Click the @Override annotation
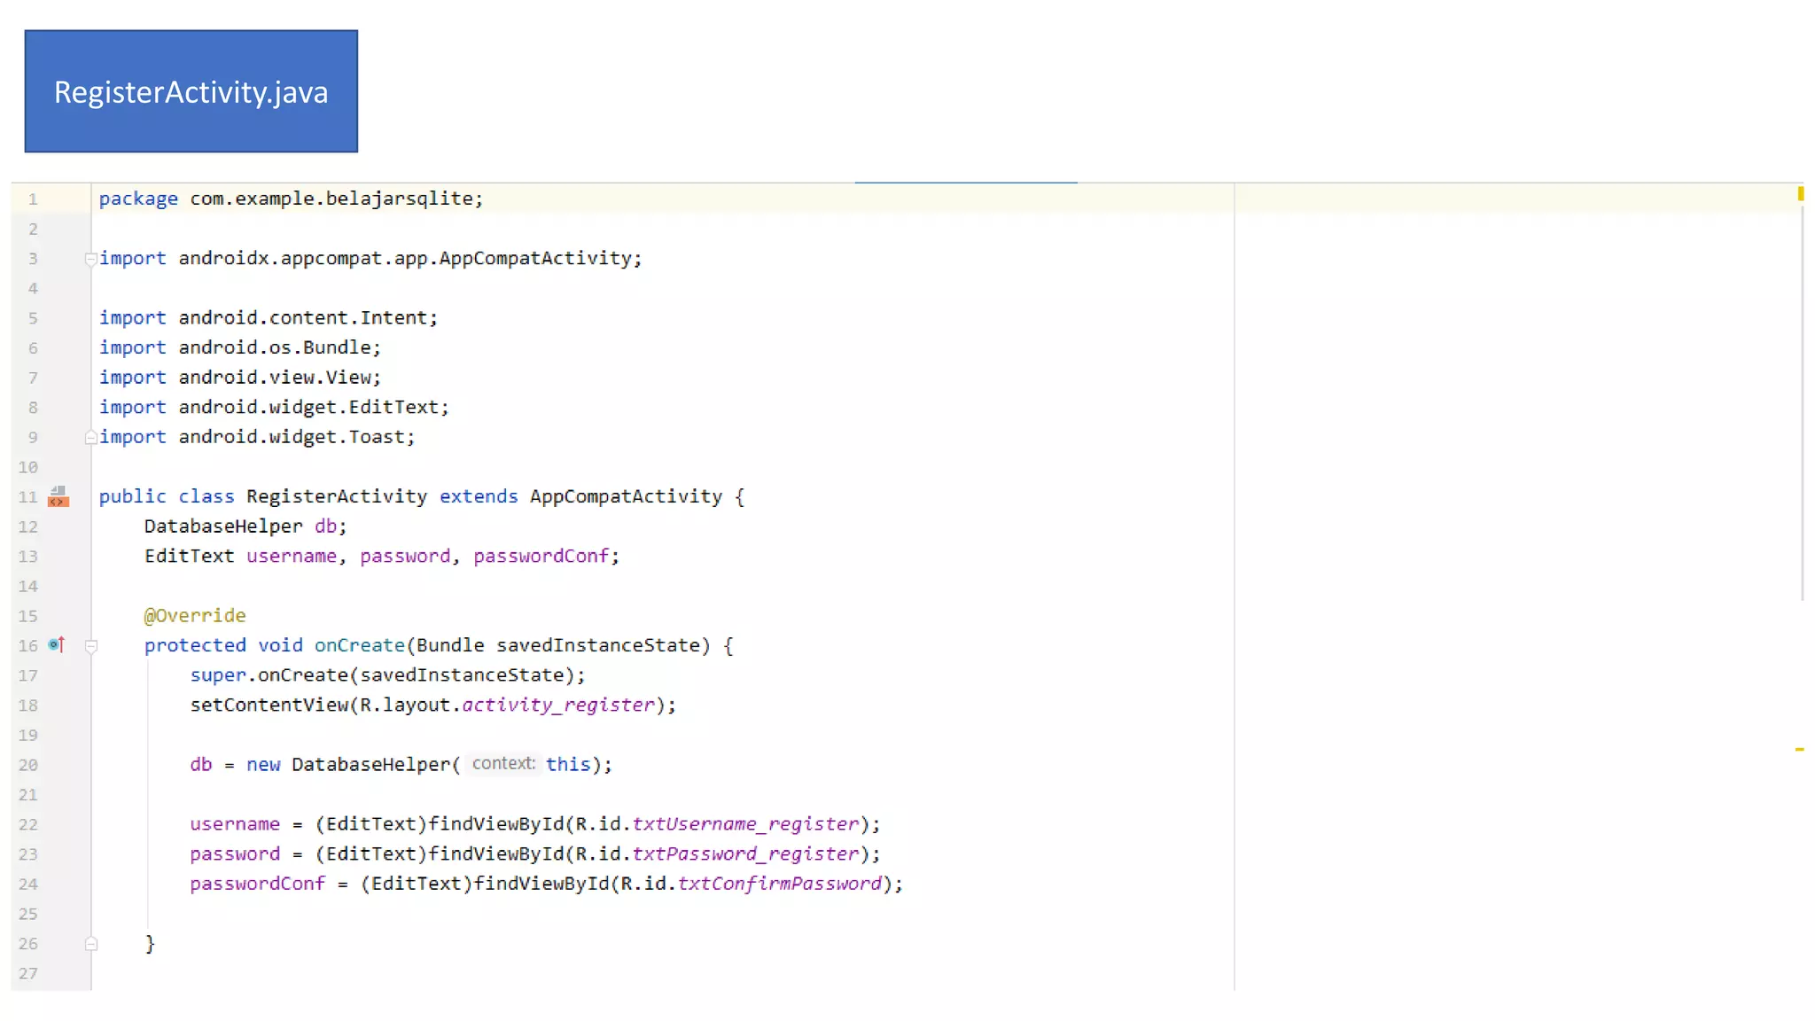 point(195,615)
